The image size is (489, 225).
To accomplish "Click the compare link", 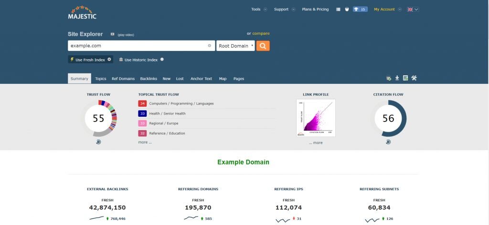I will (261, 33).
